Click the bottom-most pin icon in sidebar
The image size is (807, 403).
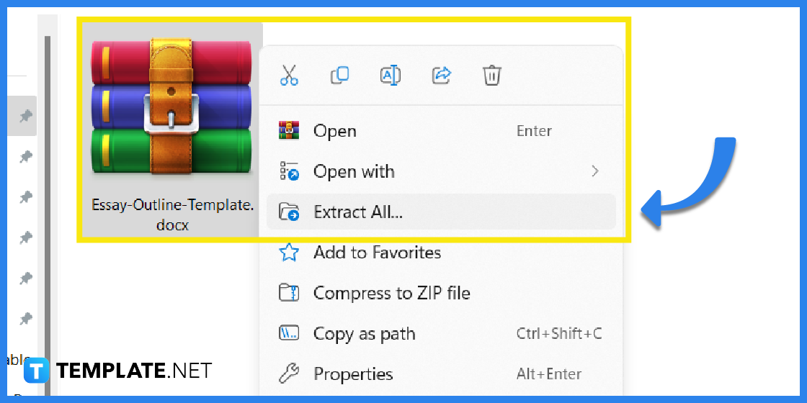tap(26, 318)
